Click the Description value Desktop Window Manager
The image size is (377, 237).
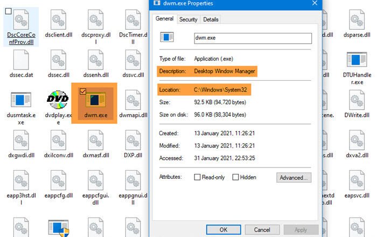(x=225, y=71)
